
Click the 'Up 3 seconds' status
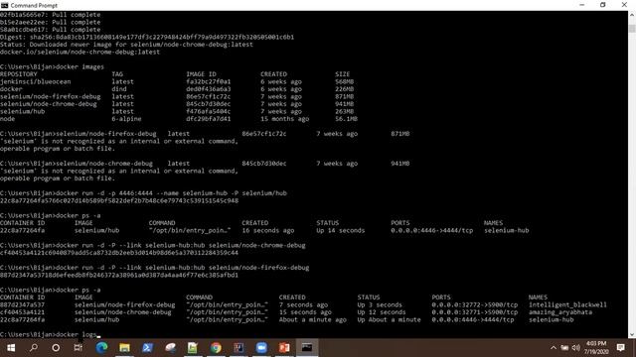pyautogui.click(x=380, y=304)
